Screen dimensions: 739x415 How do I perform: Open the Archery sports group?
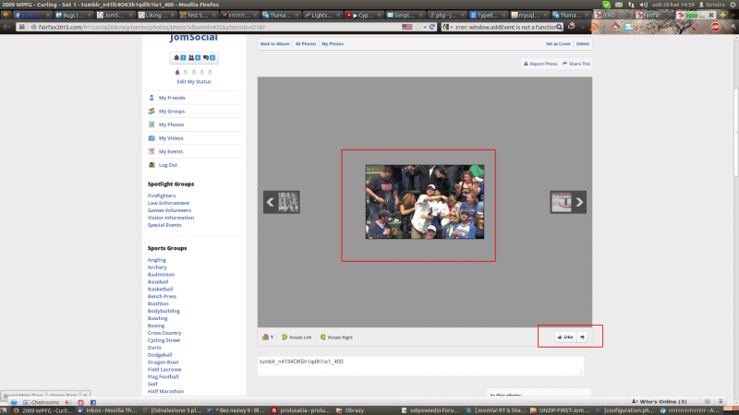point(157,267)
